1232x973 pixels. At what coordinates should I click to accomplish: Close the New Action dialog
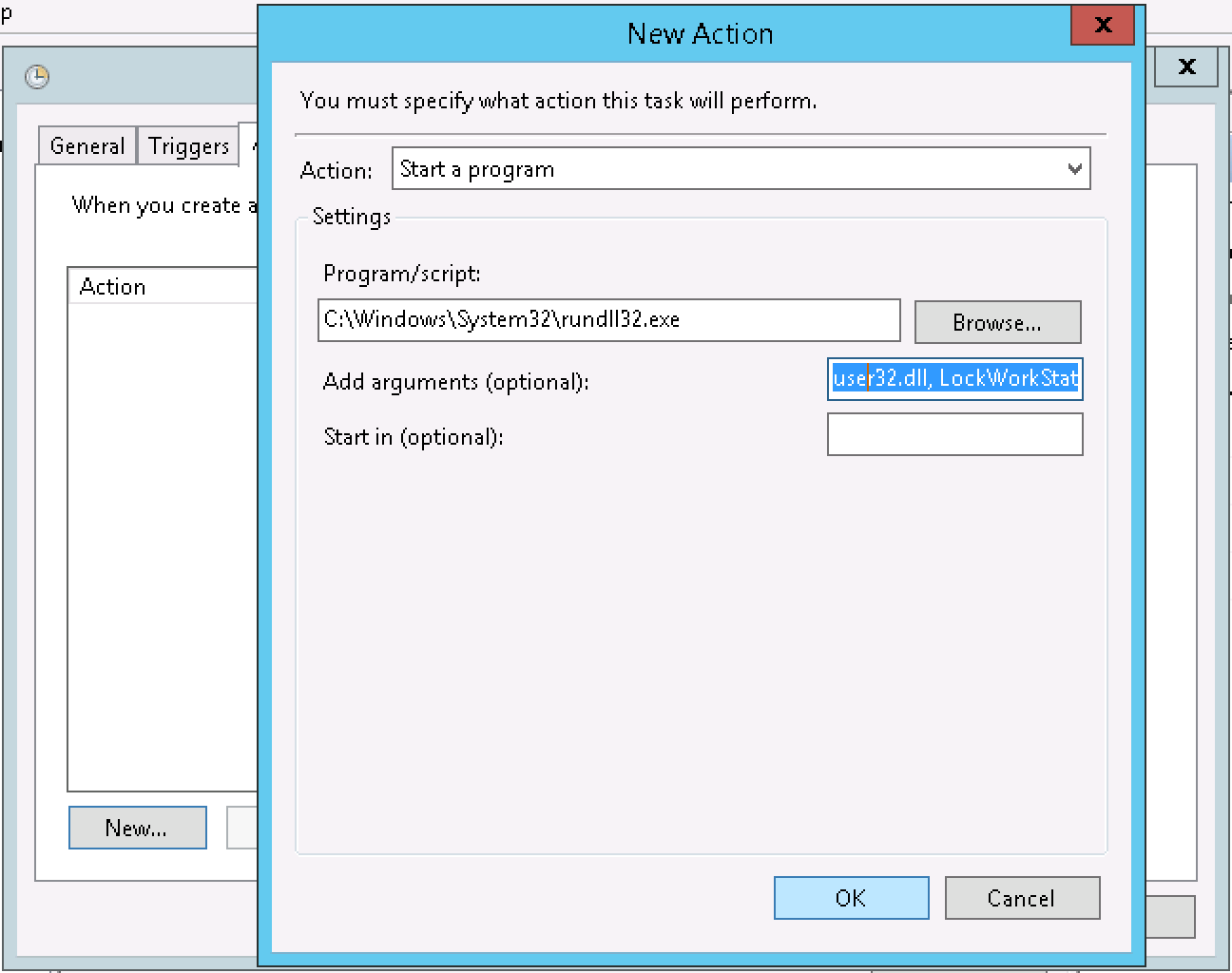tap(1102, 26)
